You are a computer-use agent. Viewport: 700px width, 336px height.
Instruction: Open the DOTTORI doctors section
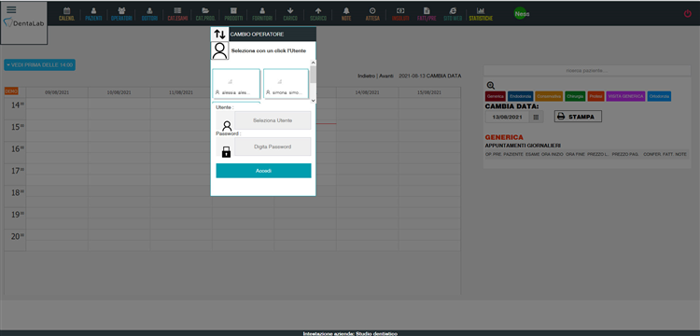149,14
